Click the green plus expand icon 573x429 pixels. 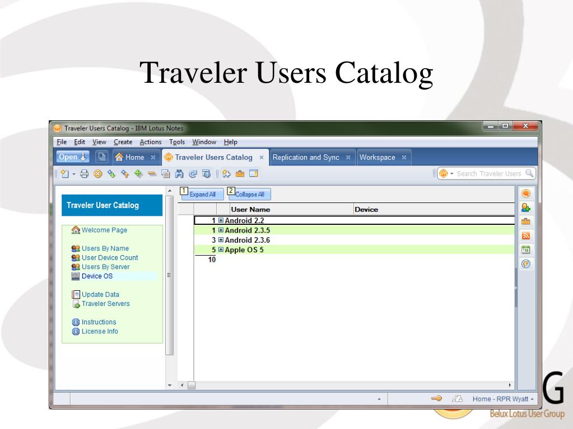(138, 174)
